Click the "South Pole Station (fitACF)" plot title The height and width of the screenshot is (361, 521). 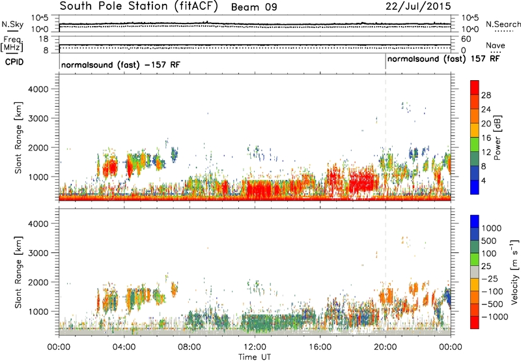[x=139, y=7]
